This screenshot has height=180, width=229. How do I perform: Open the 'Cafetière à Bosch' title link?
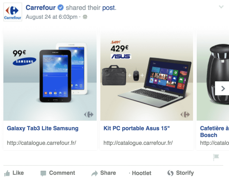215,132
